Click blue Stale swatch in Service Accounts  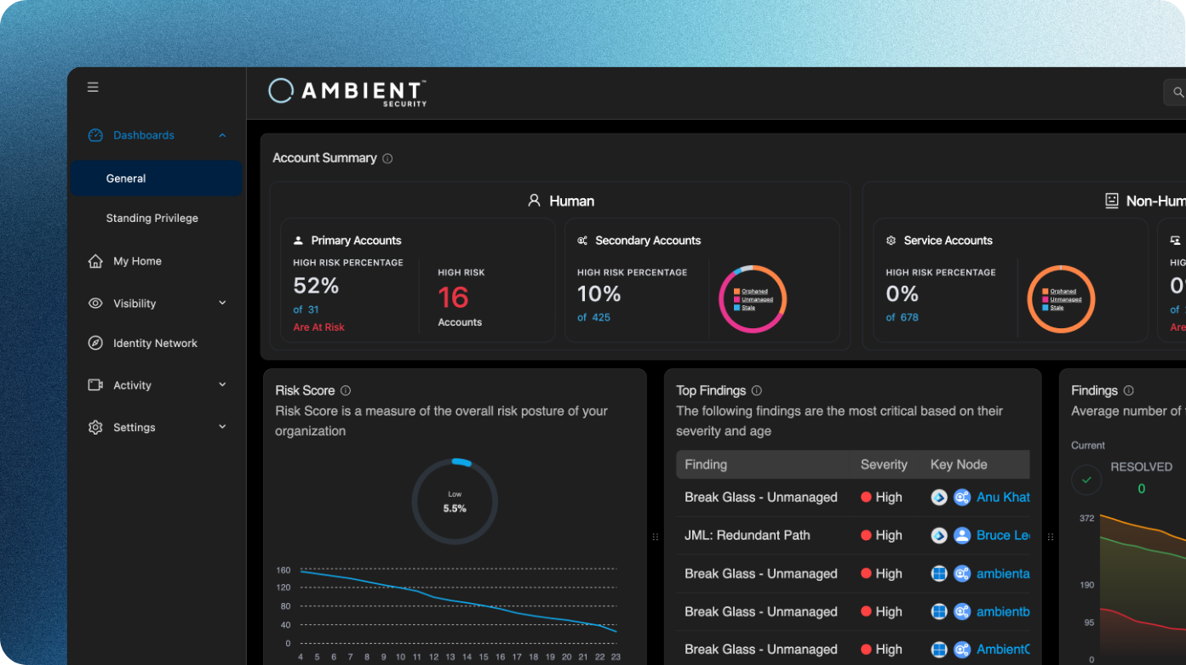pos(1046,307)
